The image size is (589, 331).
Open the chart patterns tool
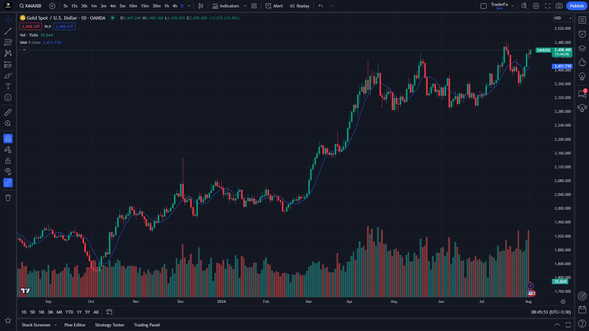[8, 53]
